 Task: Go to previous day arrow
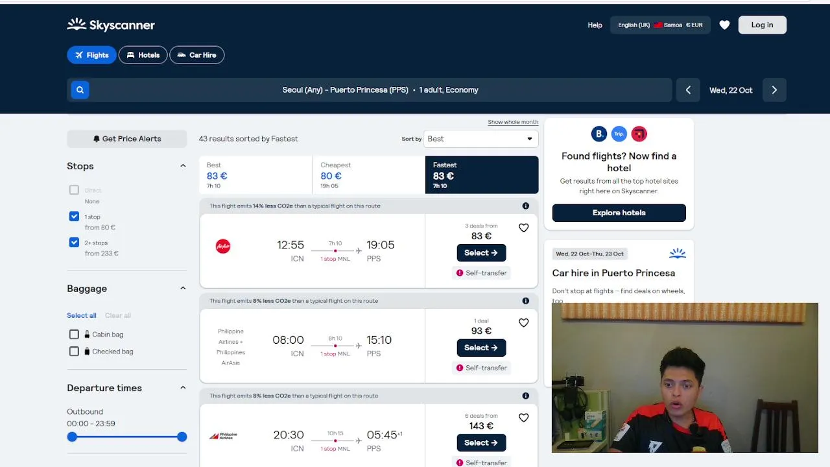point(688,90)
